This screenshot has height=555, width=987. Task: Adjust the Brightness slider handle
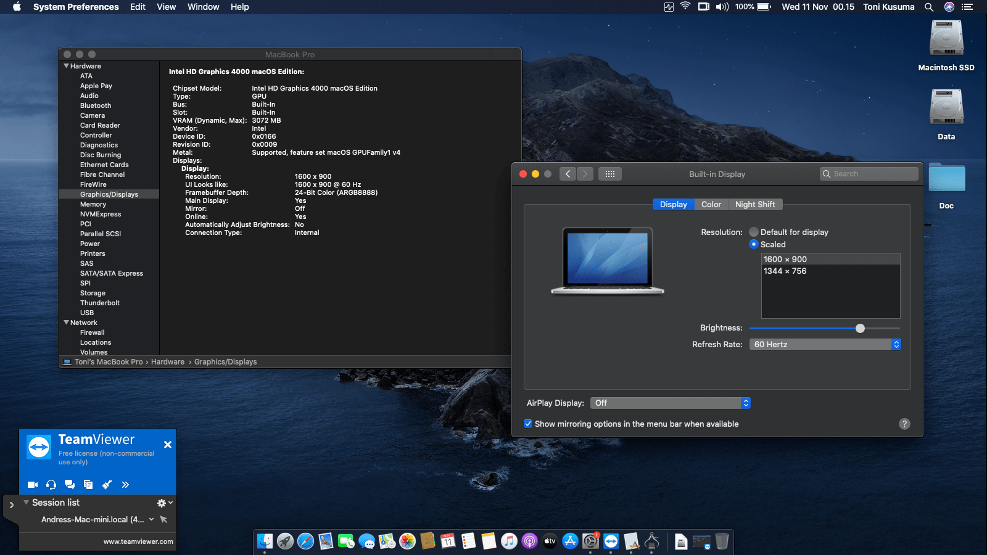860,328
